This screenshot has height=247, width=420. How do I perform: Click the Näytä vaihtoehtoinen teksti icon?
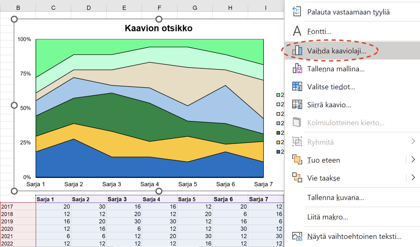click(x=297, y=236)
